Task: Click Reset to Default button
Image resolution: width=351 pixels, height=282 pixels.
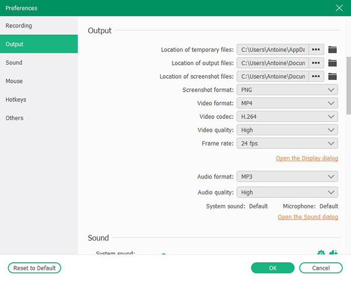Action: 35,268
